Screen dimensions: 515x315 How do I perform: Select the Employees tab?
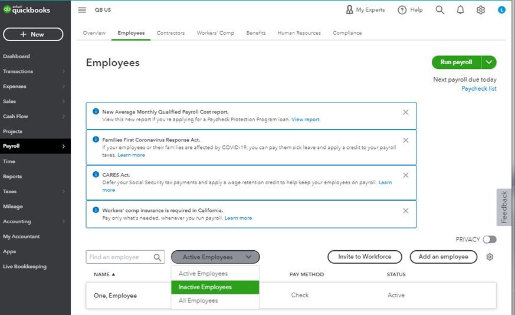pyautogui.click(x=131, y=33)
